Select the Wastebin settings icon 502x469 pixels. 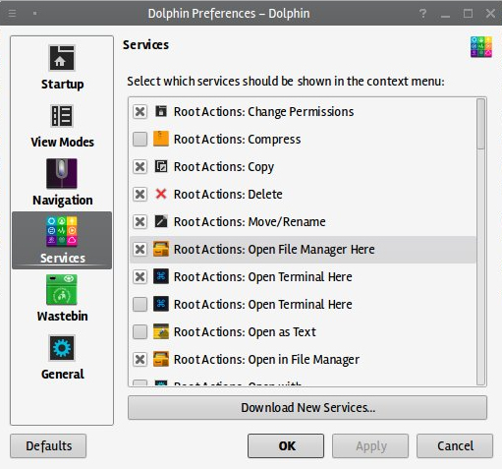pos(62,289)
